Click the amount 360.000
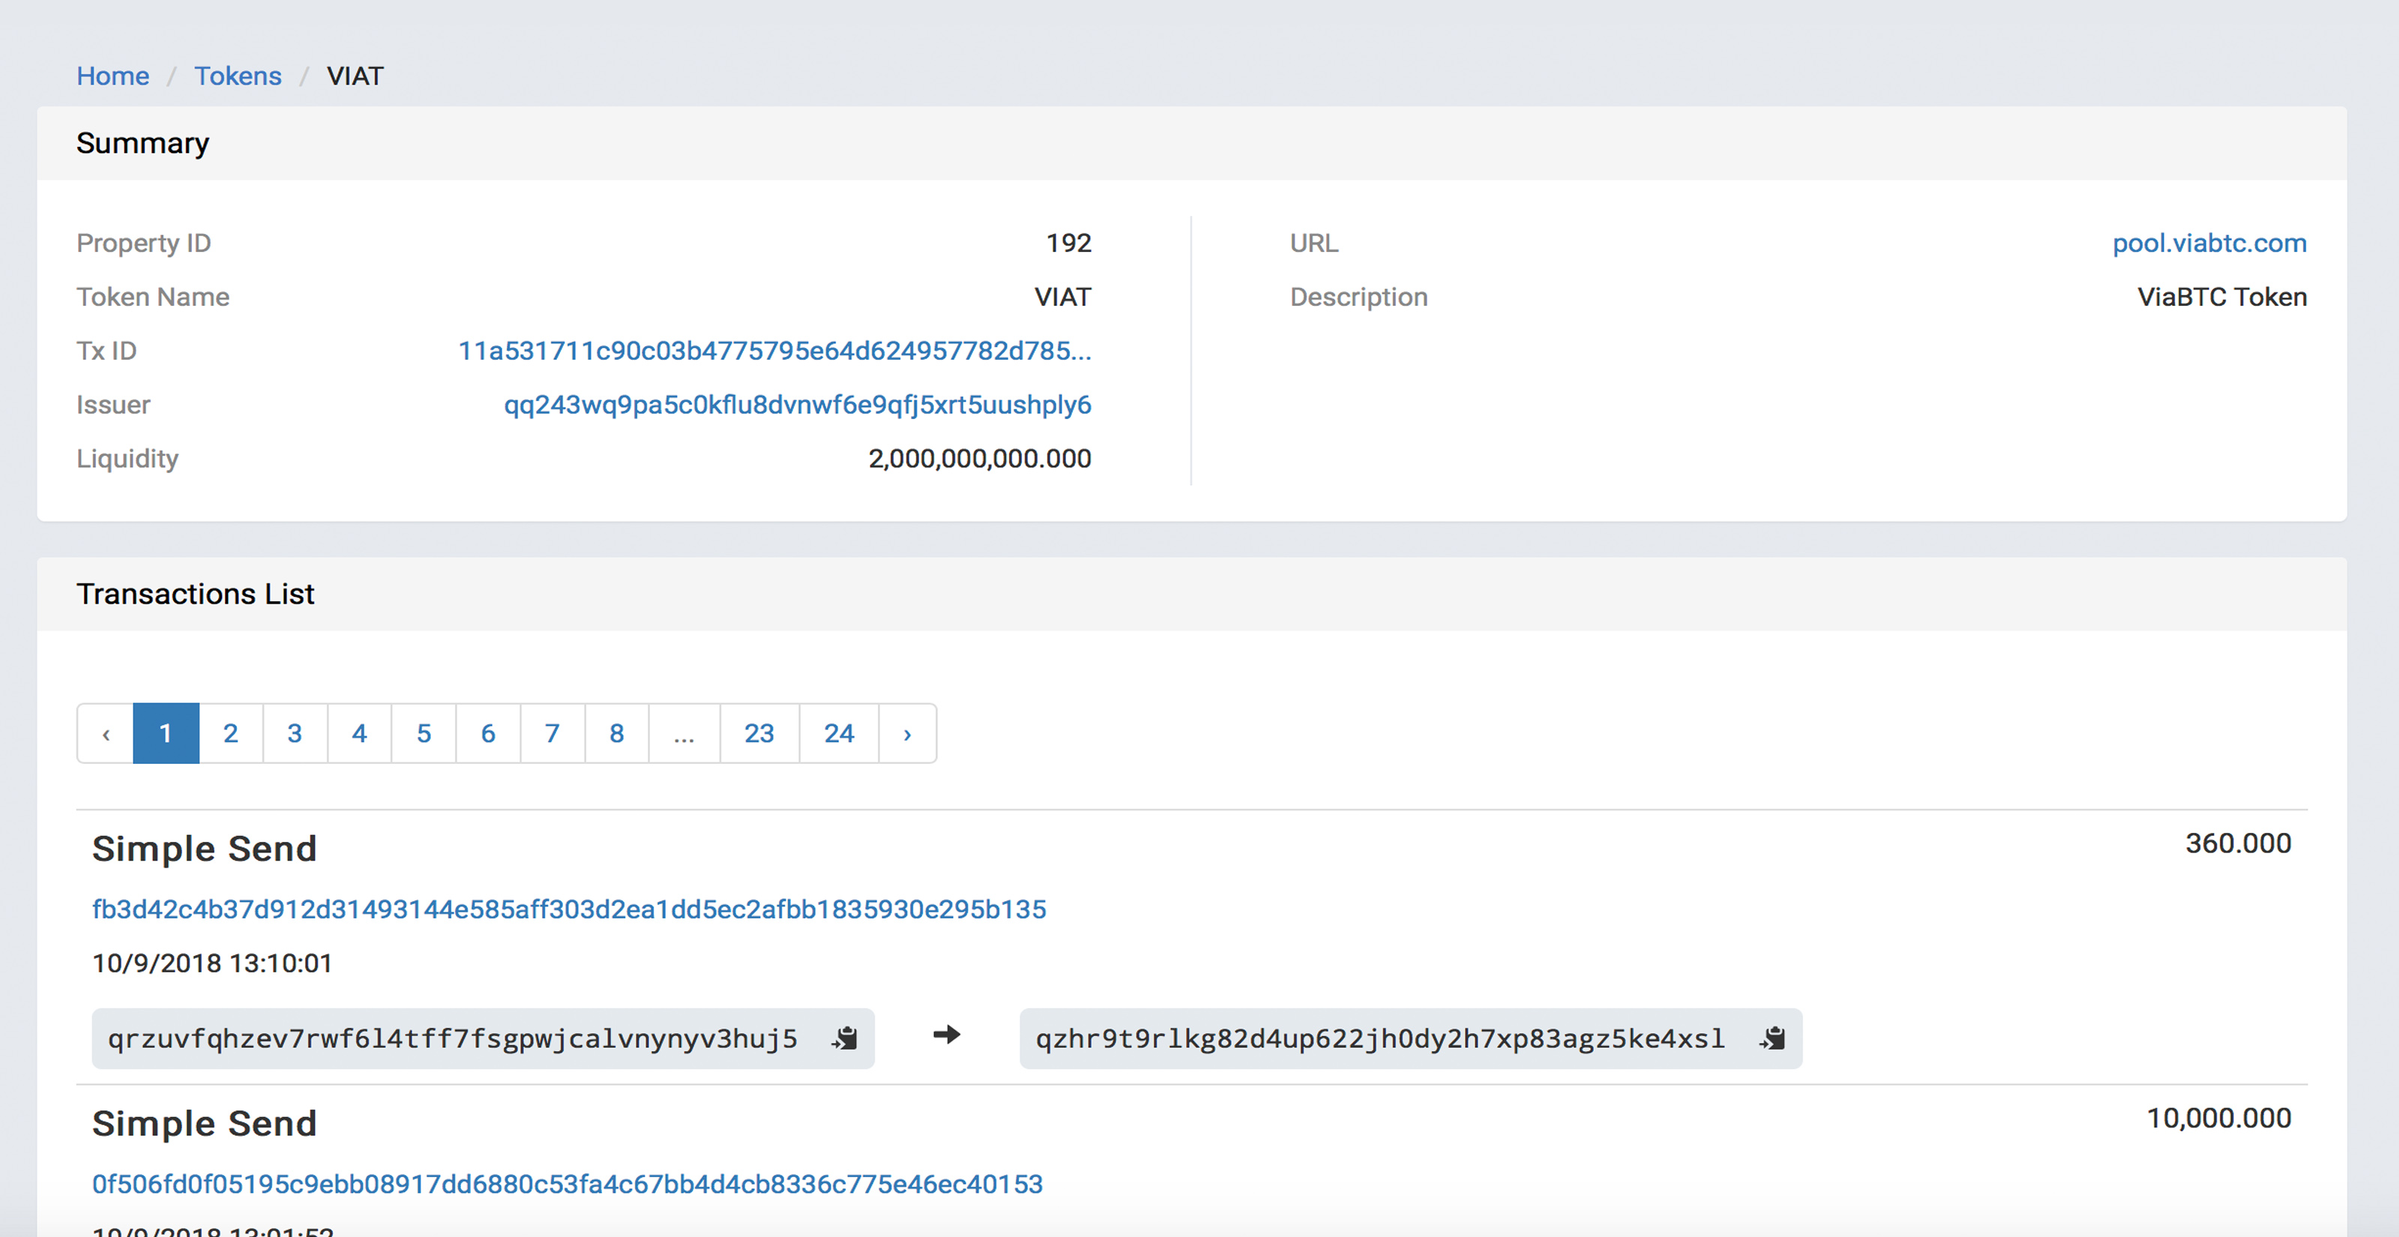Screen dimensions: 2399x1237 [x=2238, y=843]
